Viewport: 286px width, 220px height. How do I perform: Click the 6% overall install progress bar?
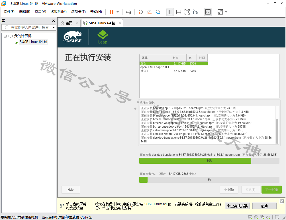point(209,180)
